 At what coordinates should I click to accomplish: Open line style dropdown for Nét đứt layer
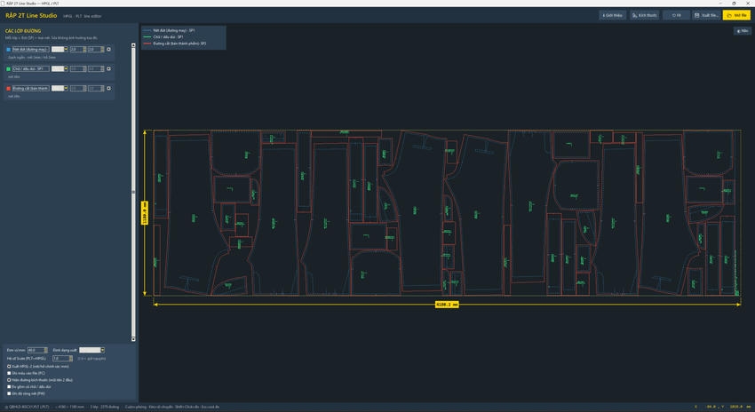click(60, 50)
